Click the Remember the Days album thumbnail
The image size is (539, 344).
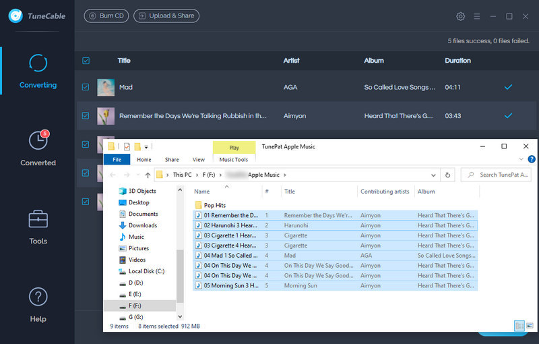(106, 116)
